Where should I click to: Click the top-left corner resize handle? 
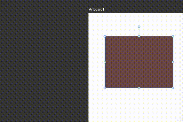point(105,36)
